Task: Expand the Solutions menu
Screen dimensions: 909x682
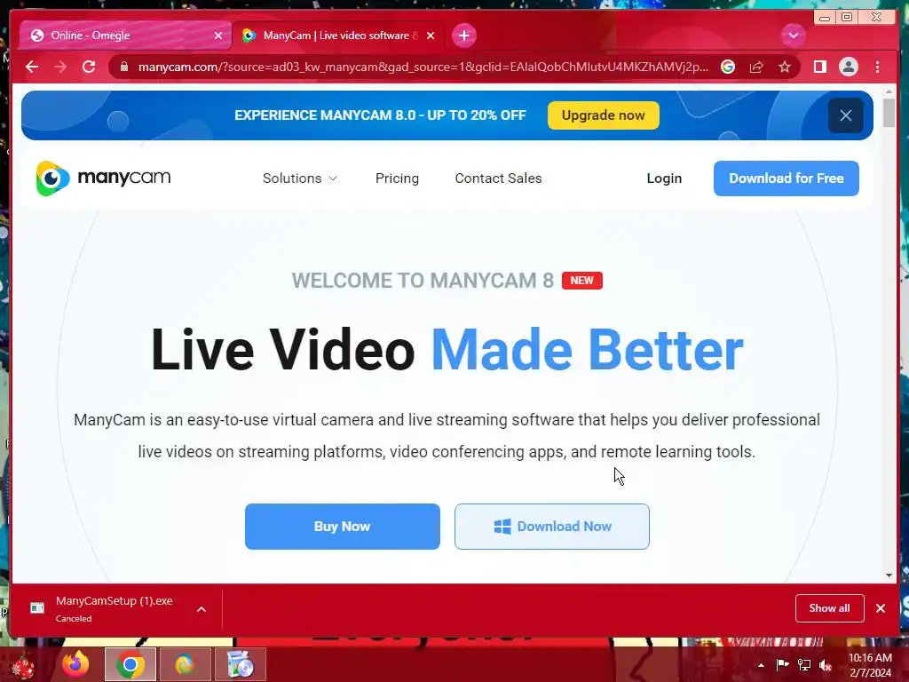Action: 300,178
